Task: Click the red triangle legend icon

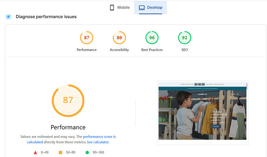Action: [36, 152]
